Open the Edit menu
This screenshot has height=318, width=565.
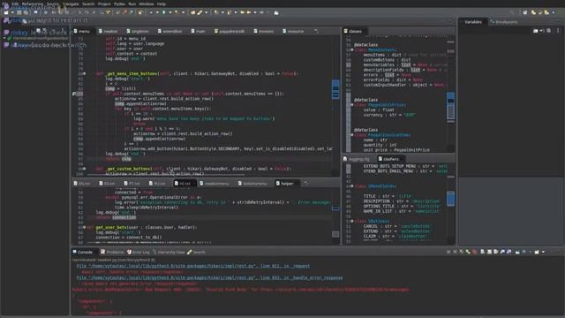pyautogui.click(x=15, y=4)
